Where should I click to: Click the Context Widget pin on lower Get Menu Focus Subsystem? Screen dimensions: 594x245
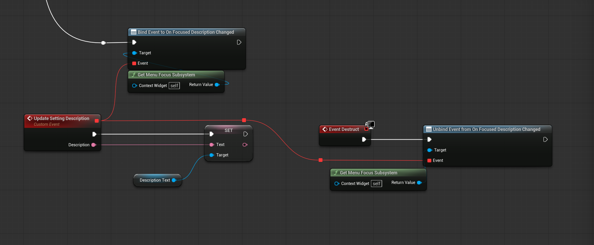[337, 184]
